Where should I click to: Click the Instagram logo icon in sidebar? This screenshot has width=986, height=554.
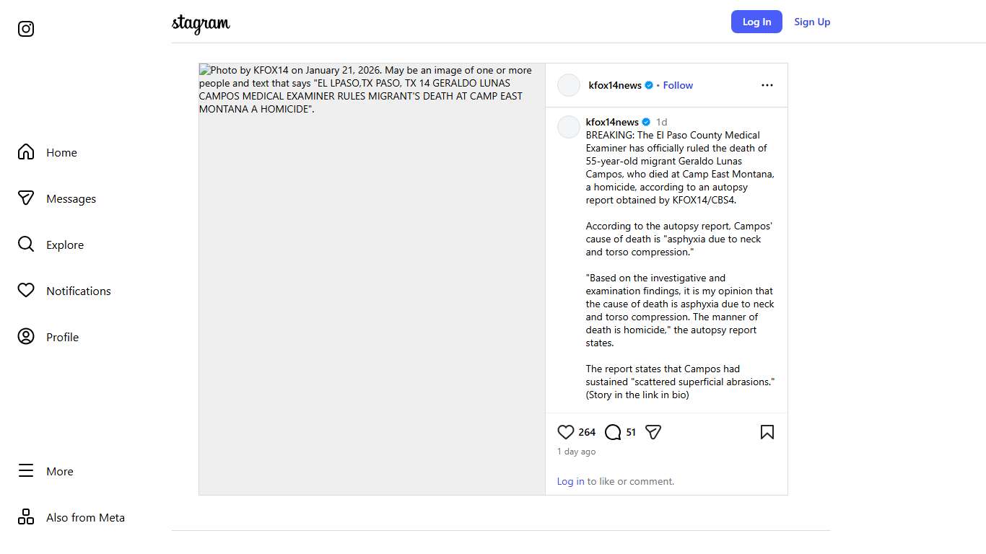(x=26, y=29)
